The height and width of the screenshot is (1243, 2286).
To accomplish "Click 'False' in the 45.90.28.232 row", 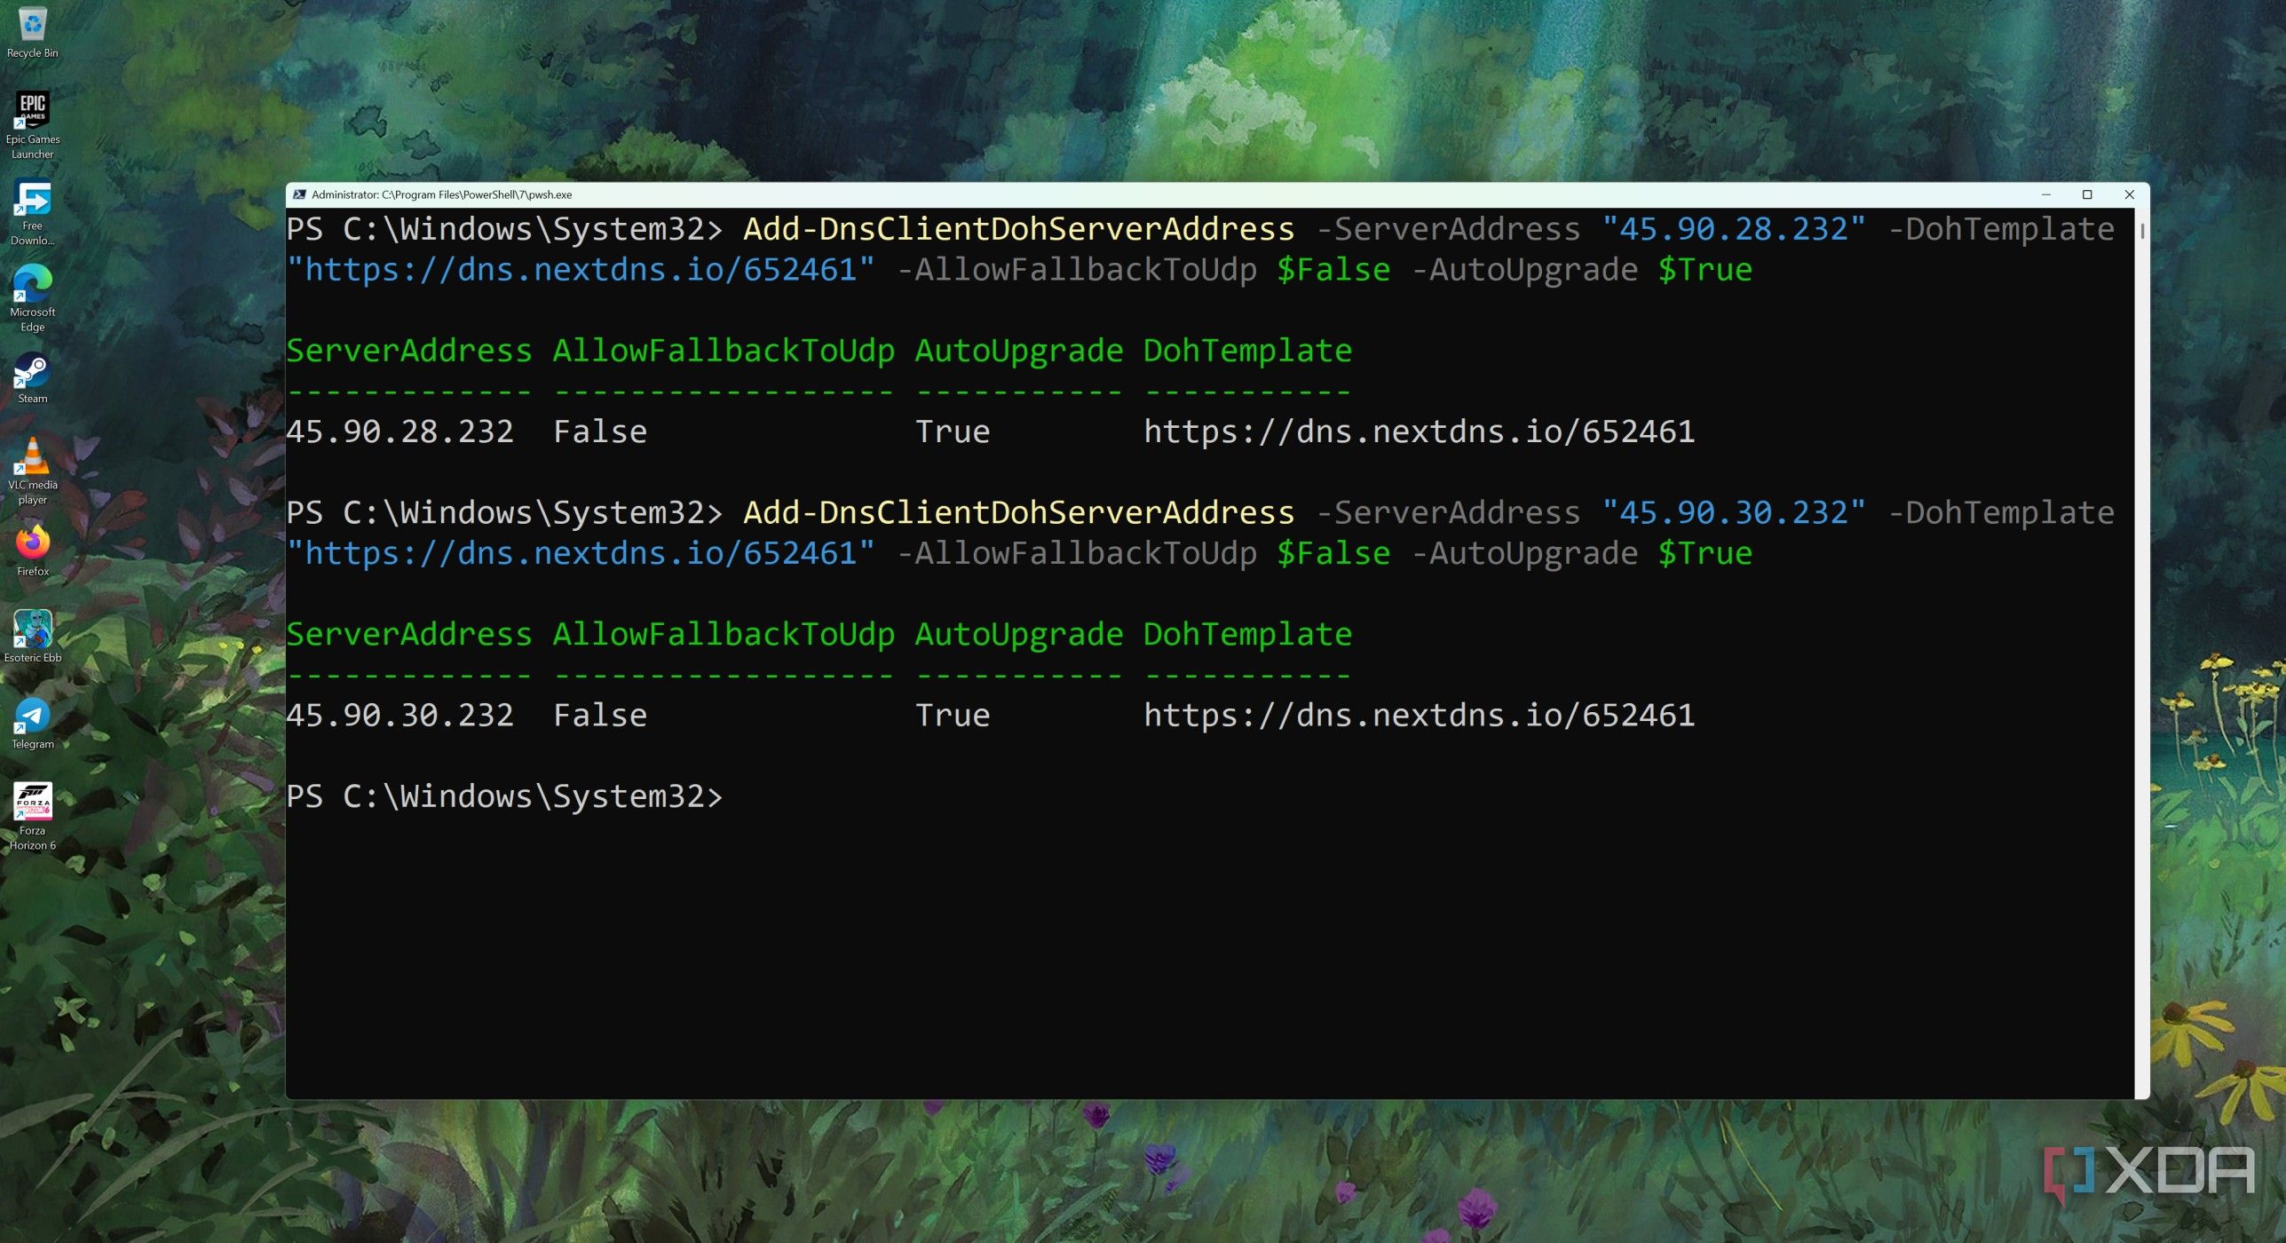I will tap(600, 431).
